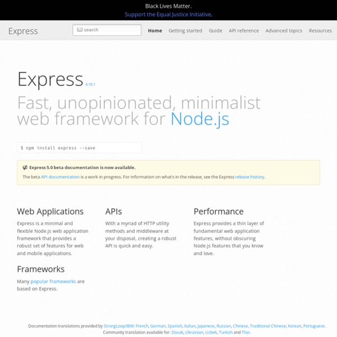Switch to the French translation

(x=143, y=326)
